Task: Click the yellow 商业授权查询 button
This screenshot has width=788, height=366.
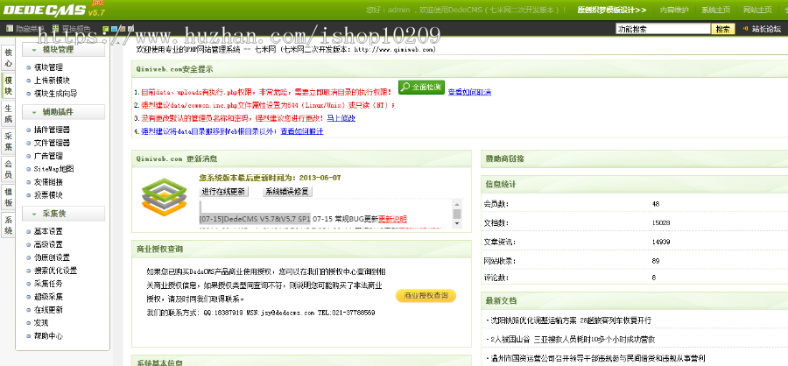Action: [x=426, y=296]
